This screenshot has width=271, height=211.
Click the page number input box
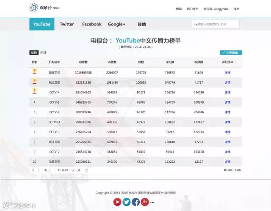[52, 170]
